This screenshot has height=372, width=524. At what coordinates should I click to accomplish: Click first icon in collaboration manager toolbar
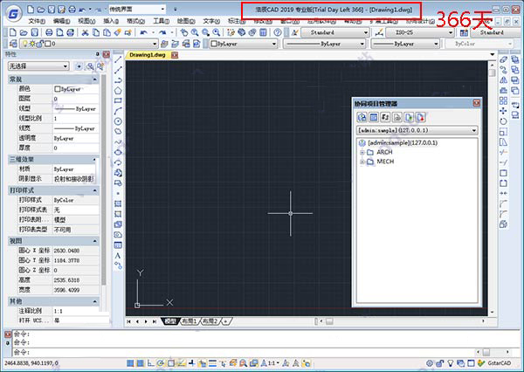click(362, 116)
